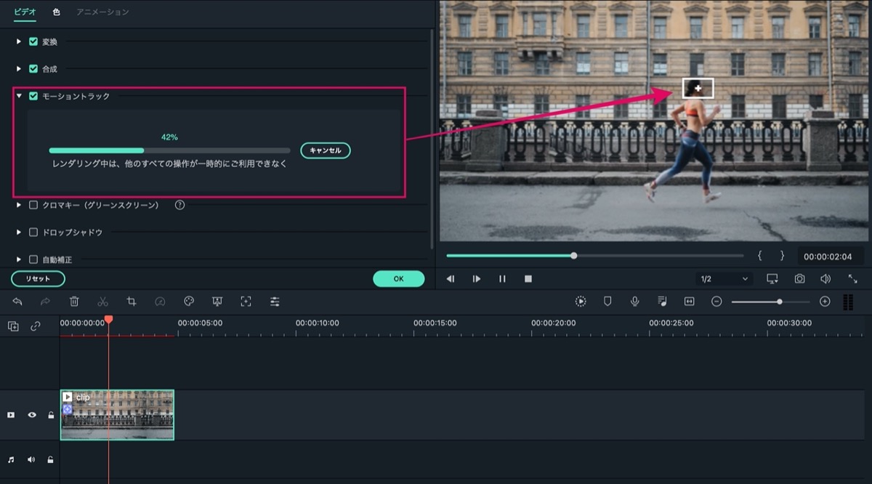872x484 pixels.
Task: Uncheck the 合成 checkbox
Action: click(x=33, y=69)
